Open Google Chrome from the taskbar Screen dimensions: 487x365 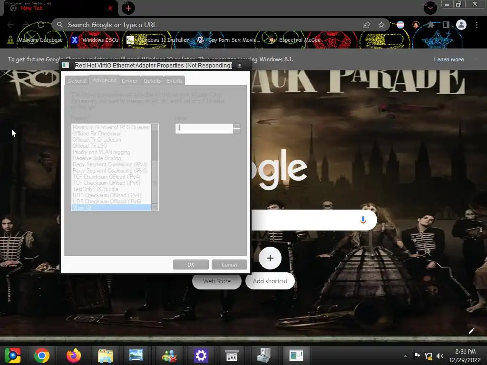[x=42, y=355]
